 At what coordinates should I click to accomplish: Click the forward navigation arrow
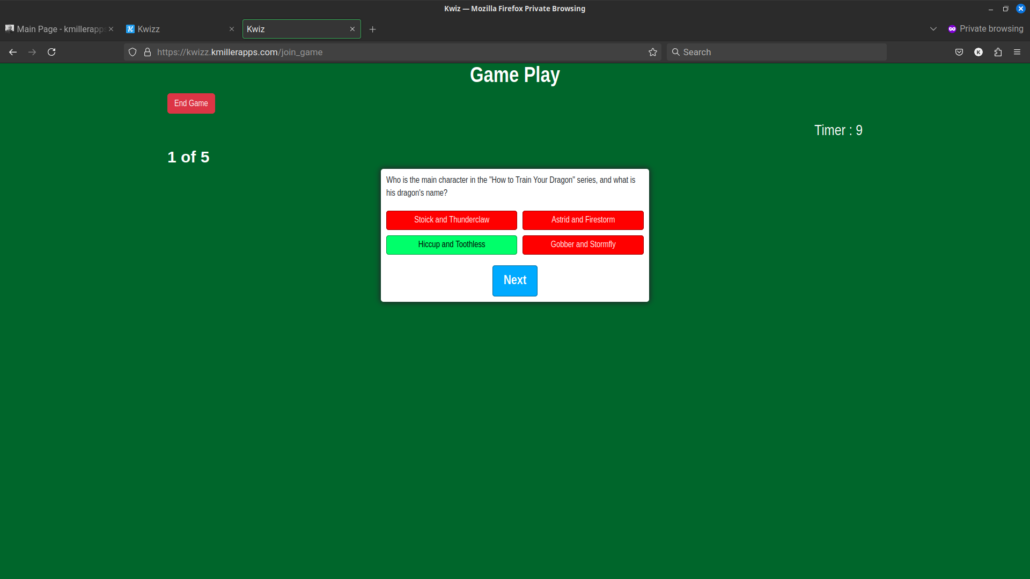pyautogui.click(x=32, y=52)
